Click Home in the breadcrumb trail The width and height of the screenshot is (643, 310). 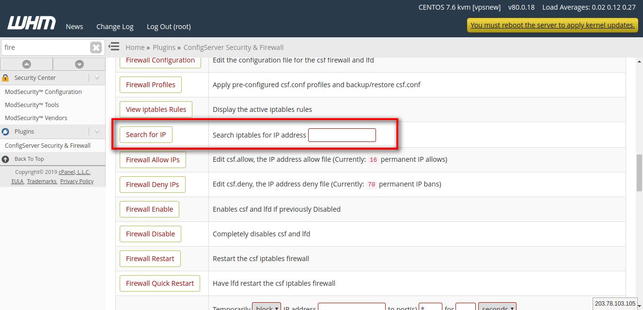[x=135, y=47]
